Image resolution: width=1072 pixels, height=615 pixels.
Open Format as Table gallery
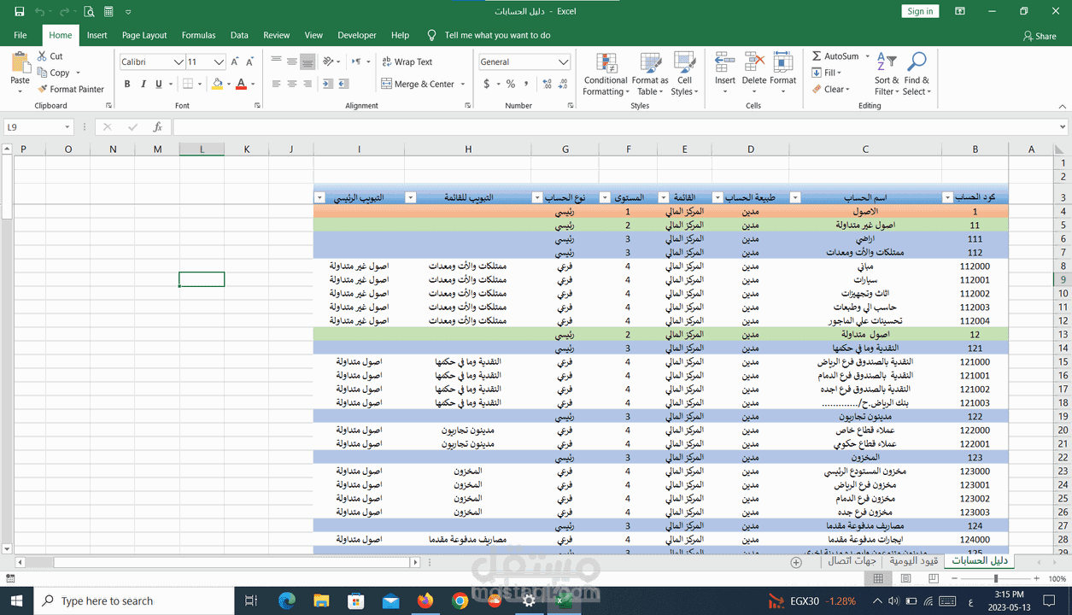click(650, 75)
